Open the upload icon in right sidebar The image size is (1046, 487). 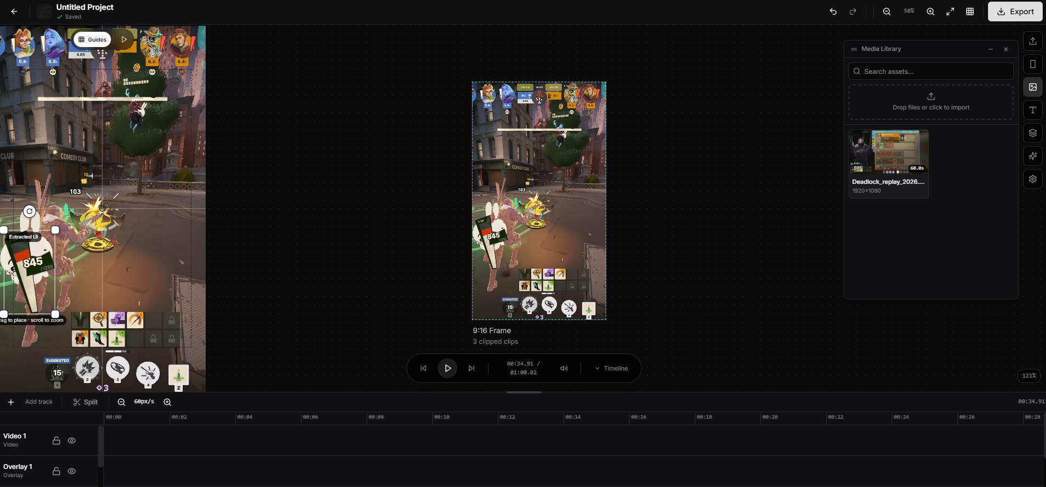coord(1033,41)
